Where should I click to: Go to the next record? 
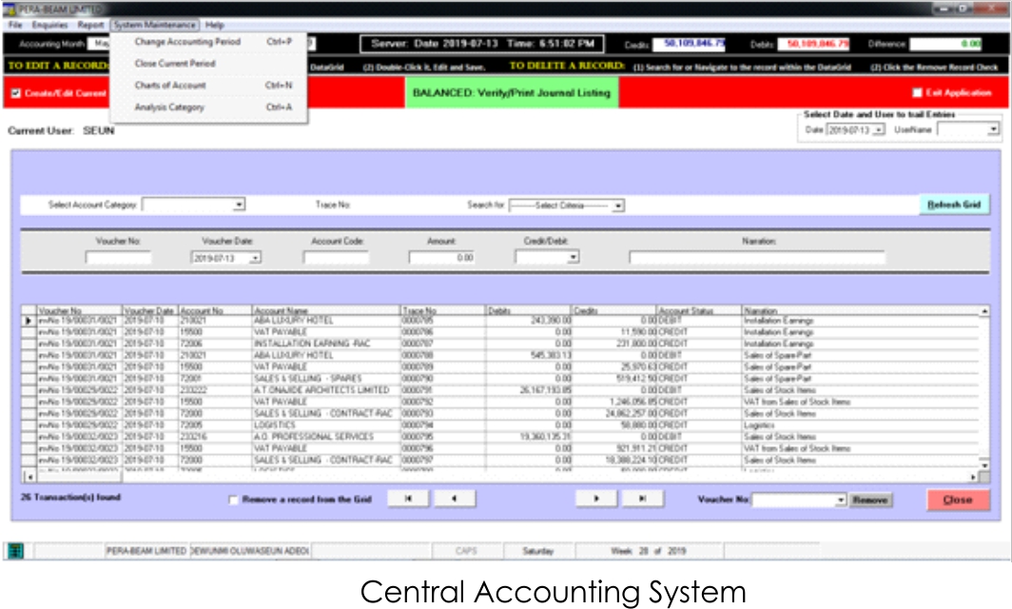coord(596,500)
